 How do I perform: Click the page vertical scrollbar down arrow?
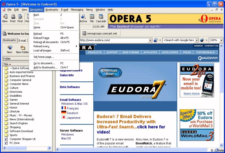pos(221,145)
